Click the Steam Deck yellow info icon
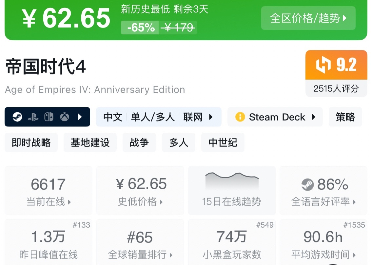The image size is (371, 265). [240, 117]
